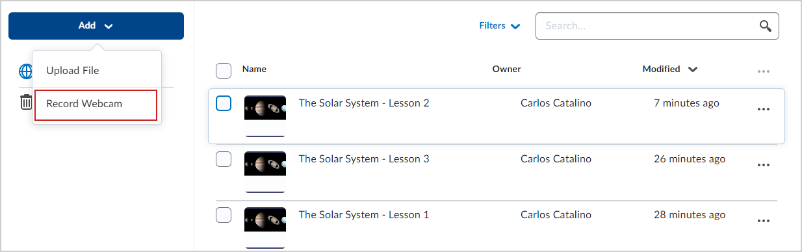Click the column options ellipsis in the header
The width and height of the screenshot is (802, 252).
[764, 71]
